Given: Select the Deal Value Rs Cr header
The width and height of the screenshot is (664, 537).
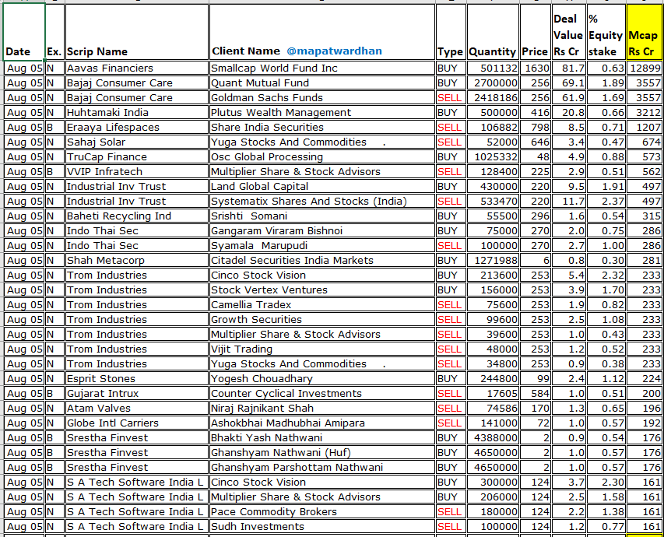Looking at the screenshot, I should pyautogui.click(x=569, y=32).
